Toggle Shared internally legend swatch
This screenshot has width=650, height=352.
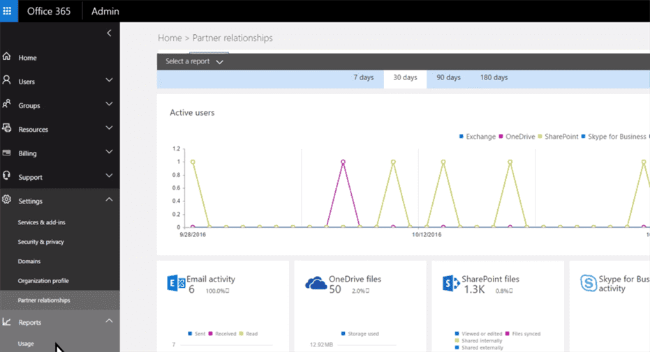(x=457, y=340)
